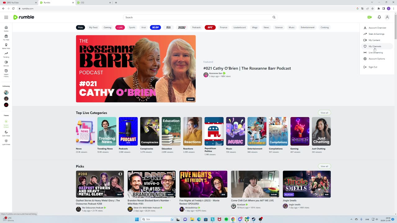Select the Gaming category pill
This screenshot has height=223, width=397.
[107, 27]
